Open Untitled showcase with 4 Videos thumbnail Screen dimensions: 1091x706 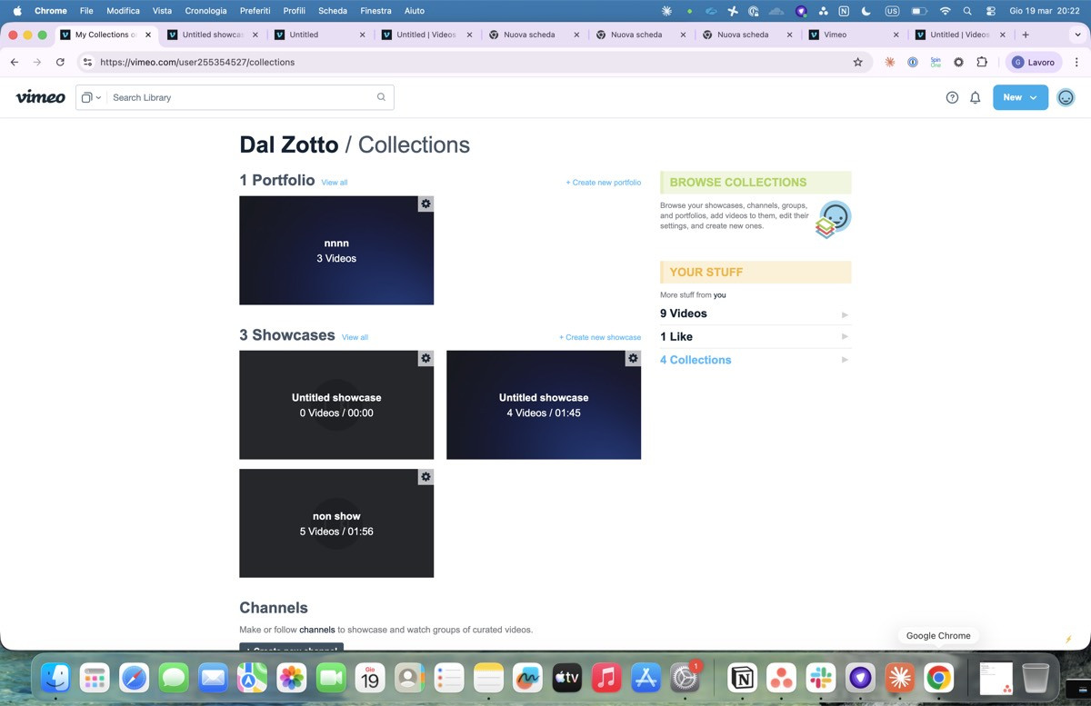click(544, 405)
